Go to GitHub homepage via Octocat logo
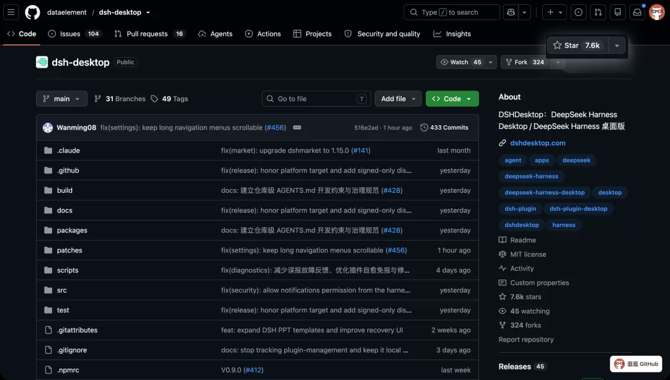 pyautogui.click(x=32, y=12)
